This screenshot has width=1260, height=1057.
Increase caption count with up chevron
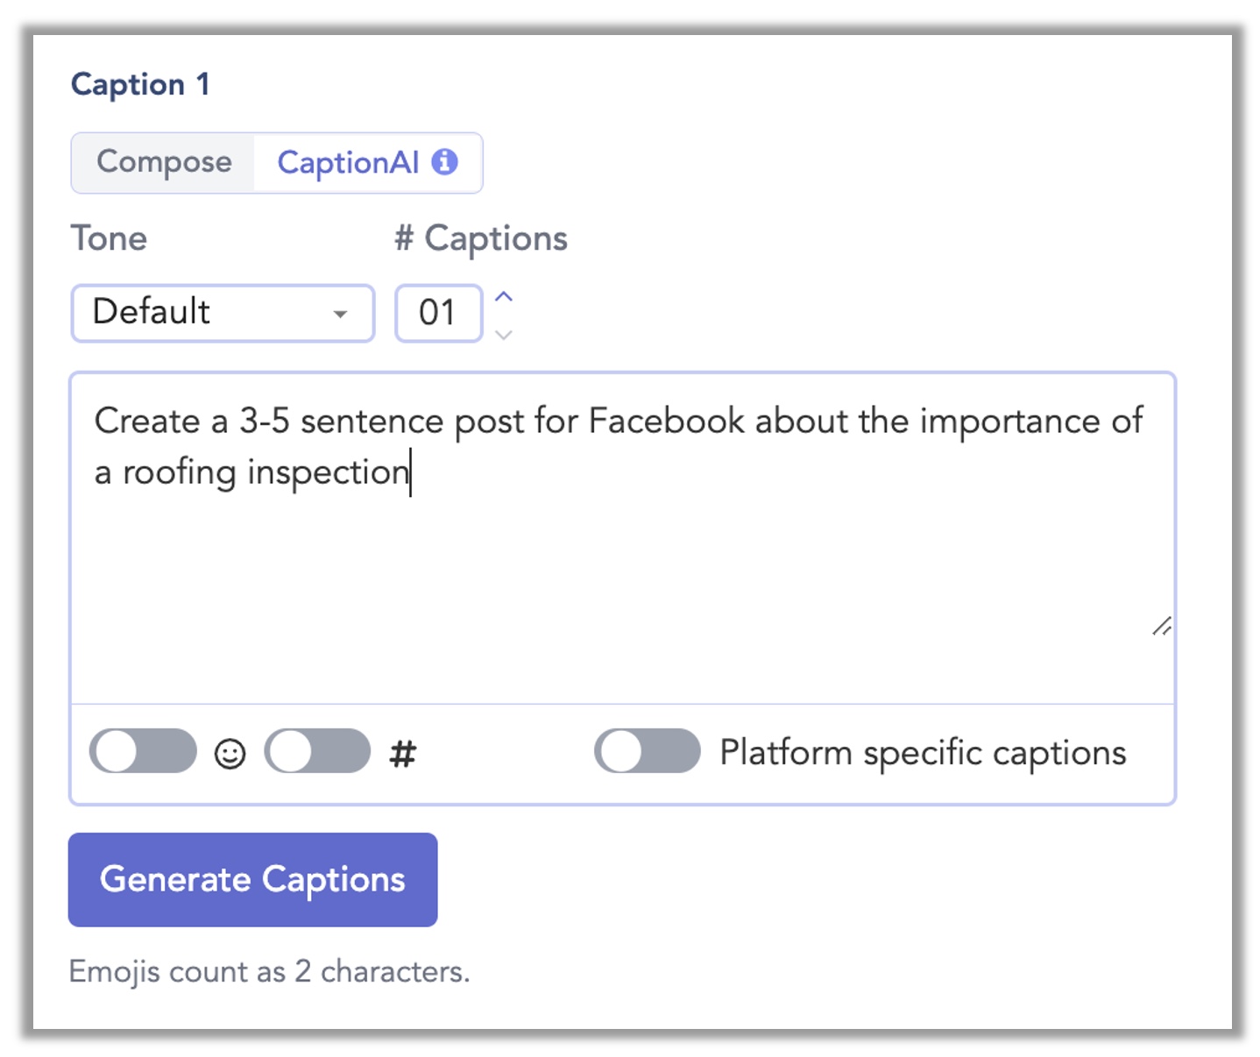[504, 297]
